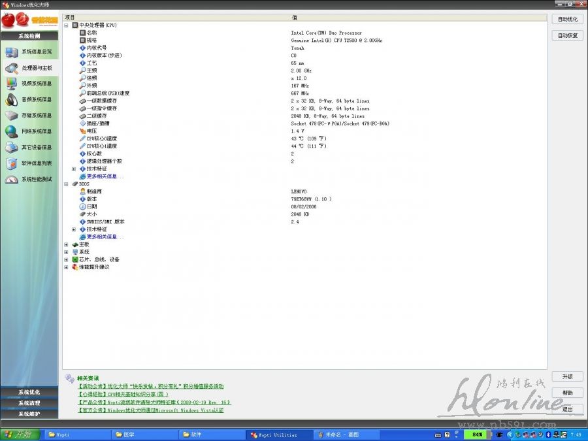The height and width of the screenshot is (441, 588).
Task: Expand the 芯片、总线、设备 node
Action: point(66,259)
